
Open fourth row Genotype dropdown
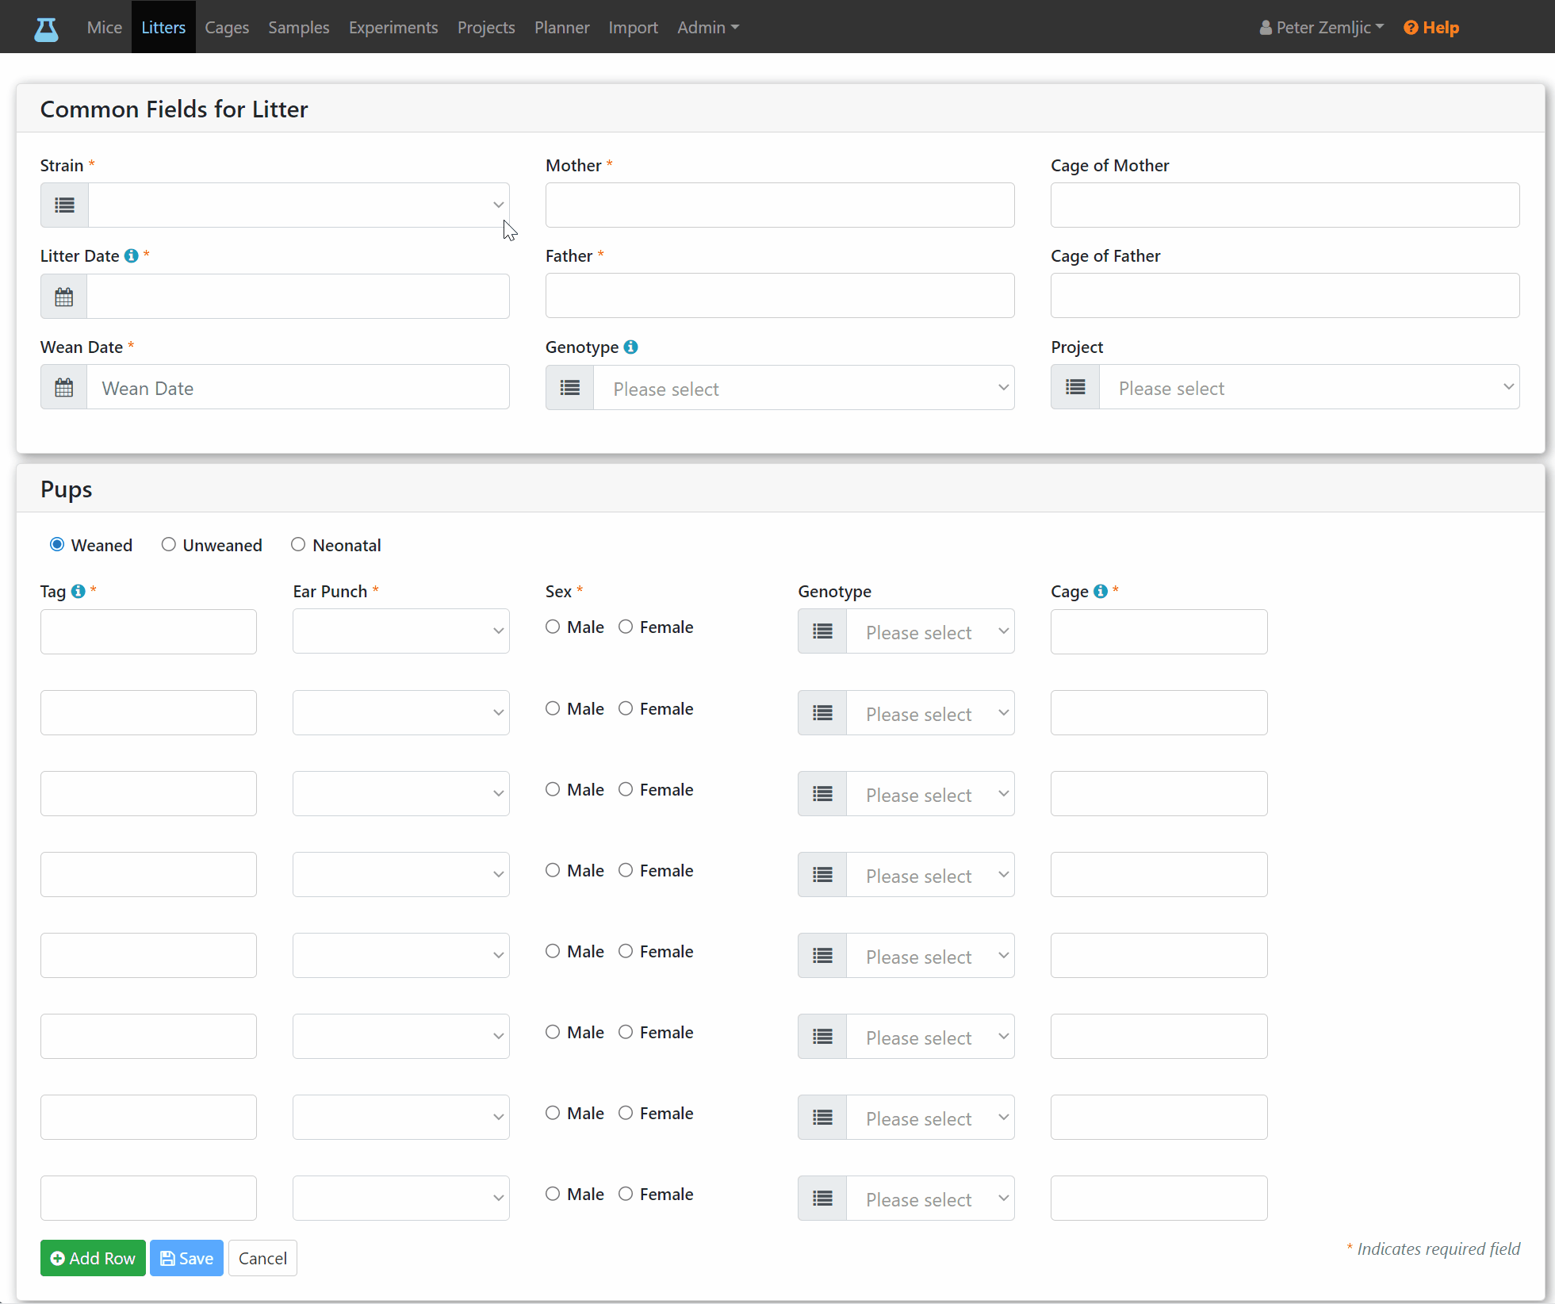pyautogui.click(x=930, y=875)
